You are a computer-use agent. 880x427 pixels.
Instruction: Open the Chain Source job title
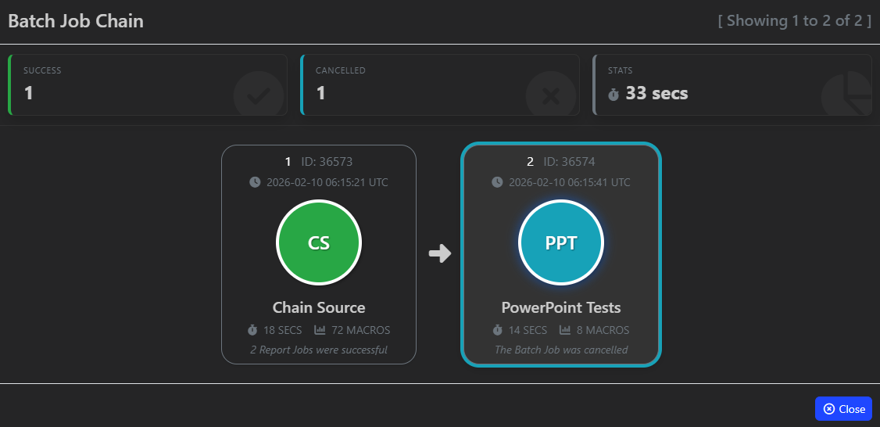(x=319, y=307)
